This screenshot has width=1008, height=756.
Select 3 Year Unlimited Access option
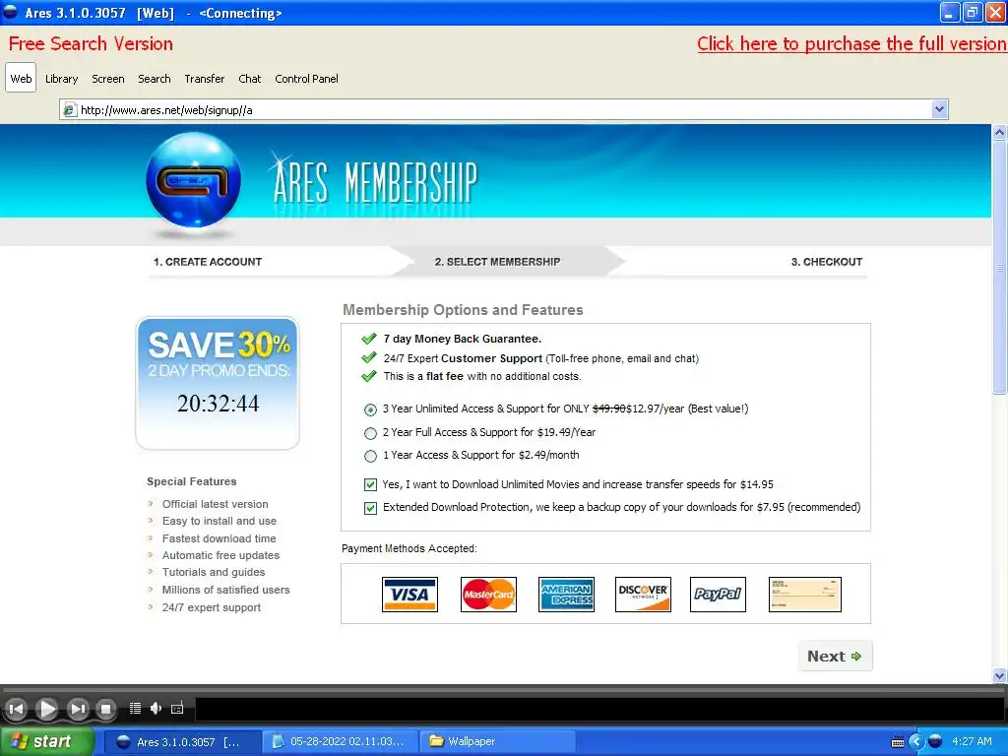tap(370, 409)
